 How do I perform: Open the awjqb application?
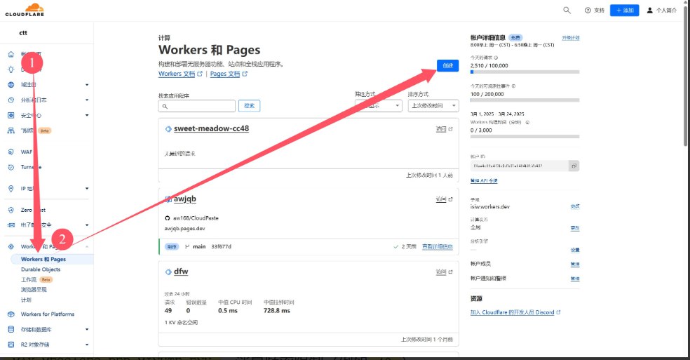click(x=185, y=199)
